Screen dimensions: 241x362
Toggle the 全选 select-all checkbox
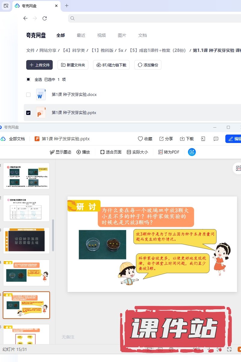(x=28, y=79)
